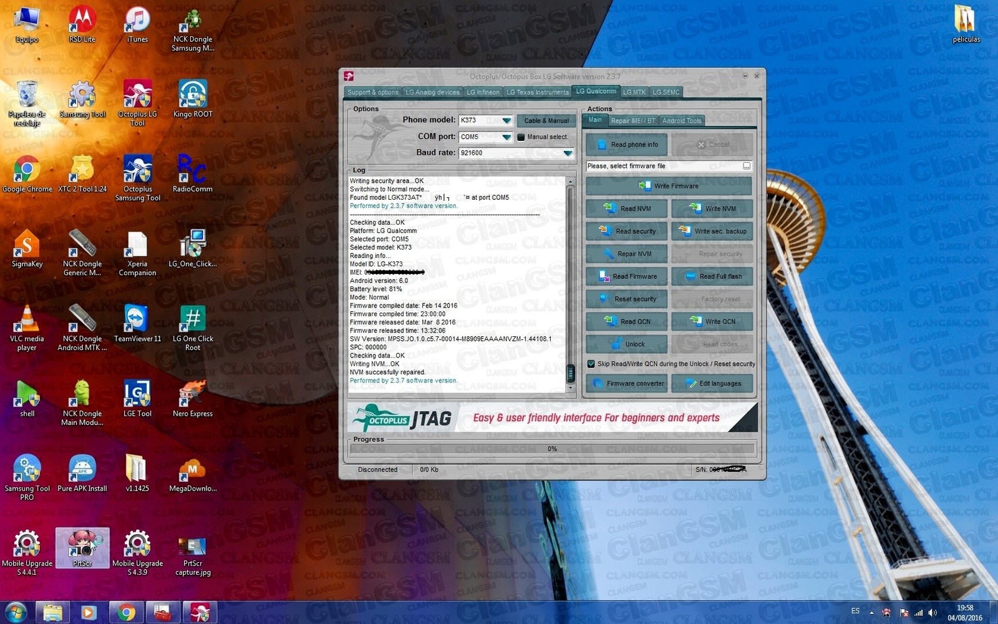Click the Repair NVM button
The height and width of the screenshot is (624, 998).
click(626, 254)
